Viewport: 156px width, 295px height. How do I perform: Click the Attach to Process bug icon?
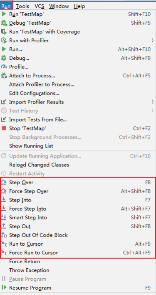pyautogui.click(x=4, y=76)
